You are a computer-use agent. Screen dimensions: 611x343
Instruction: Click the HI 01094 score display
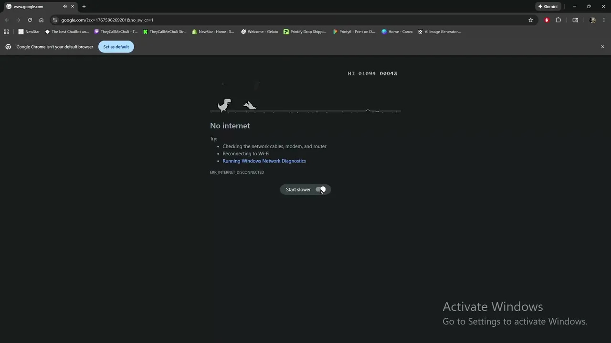pos(362,73)
